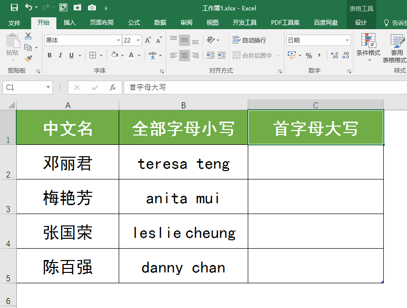
Task: Open the 文件 File menu
Action: (14, 23)
